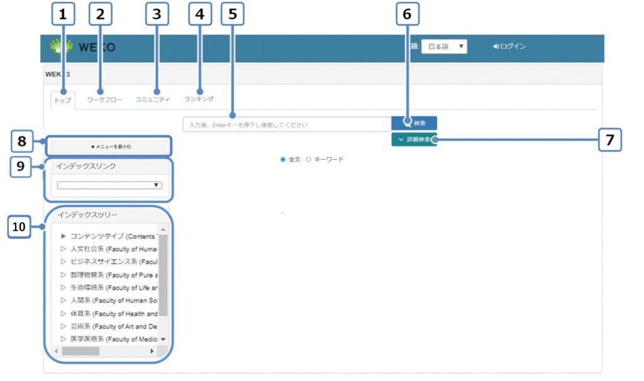Go to the コミュニティ tab
This screenshot has width=644, height=381.
point(152,99)
